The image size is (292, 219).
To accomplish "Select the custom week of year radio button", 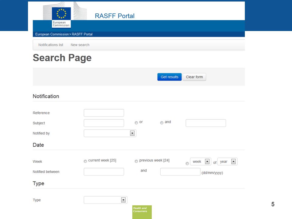I will (x=187, y=164).
